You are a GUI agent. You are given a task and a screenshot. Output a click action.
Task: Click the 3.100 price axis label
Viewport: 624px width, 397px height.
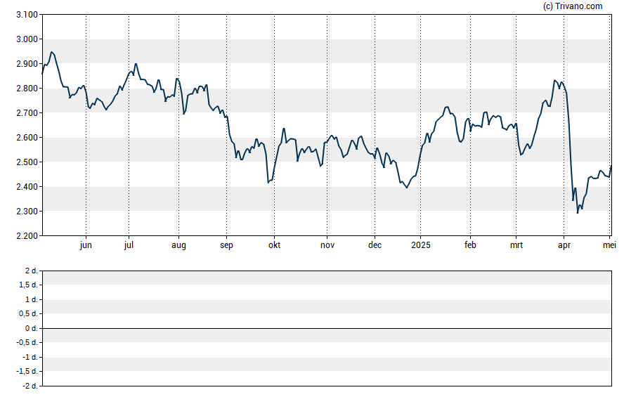point(27,15)
